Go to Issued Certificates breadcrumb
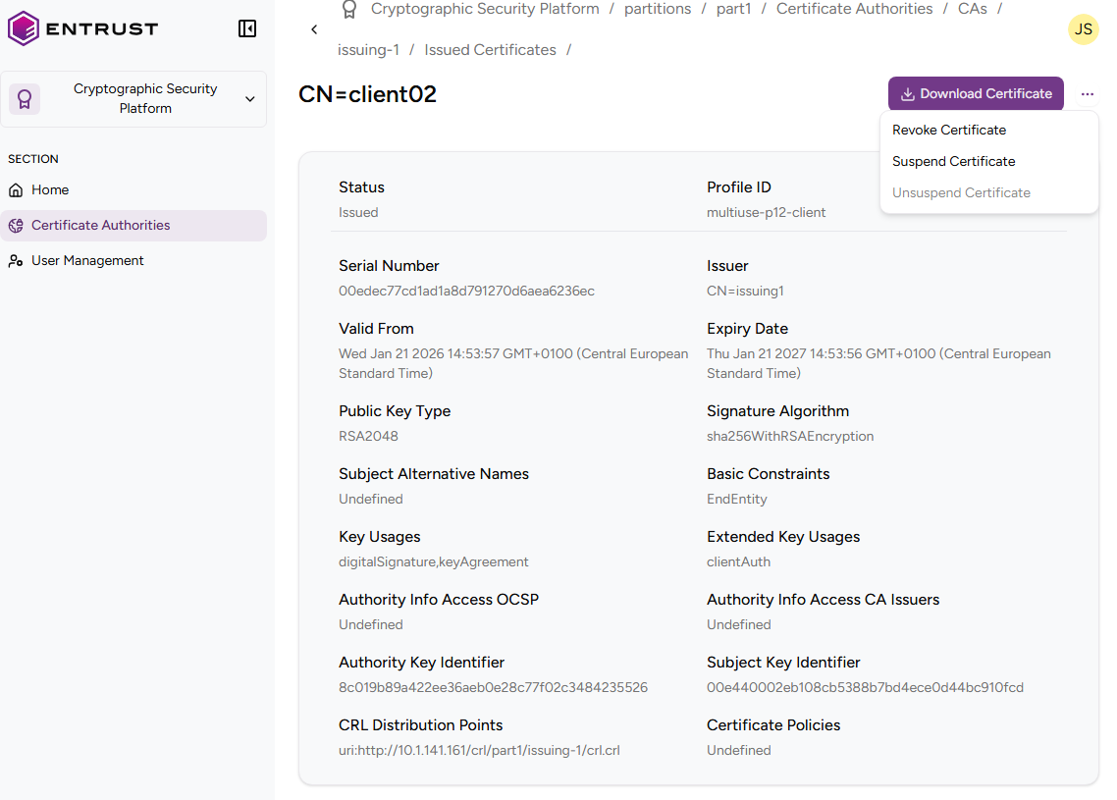Viewport: 1117px width, 800px height. pos(490,49)
